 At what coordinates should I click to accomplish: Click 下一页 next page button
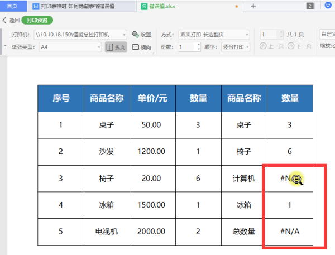click(x=299, y=46)
